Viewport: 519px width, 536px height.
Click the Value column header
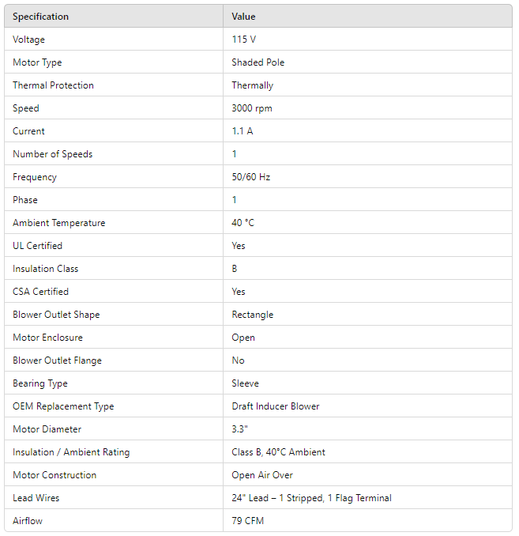tap(243, 17)
